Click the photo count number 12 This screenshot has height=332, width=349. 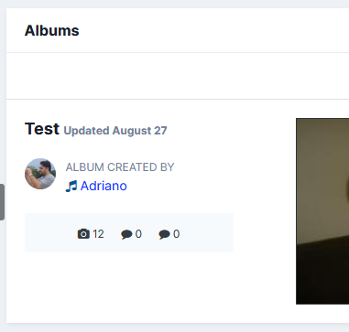tap(98, 234)
